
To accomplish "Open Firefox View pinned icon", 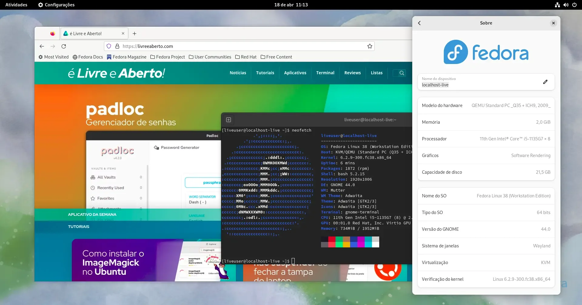I will pyautogui.click(x=52, y=34).
